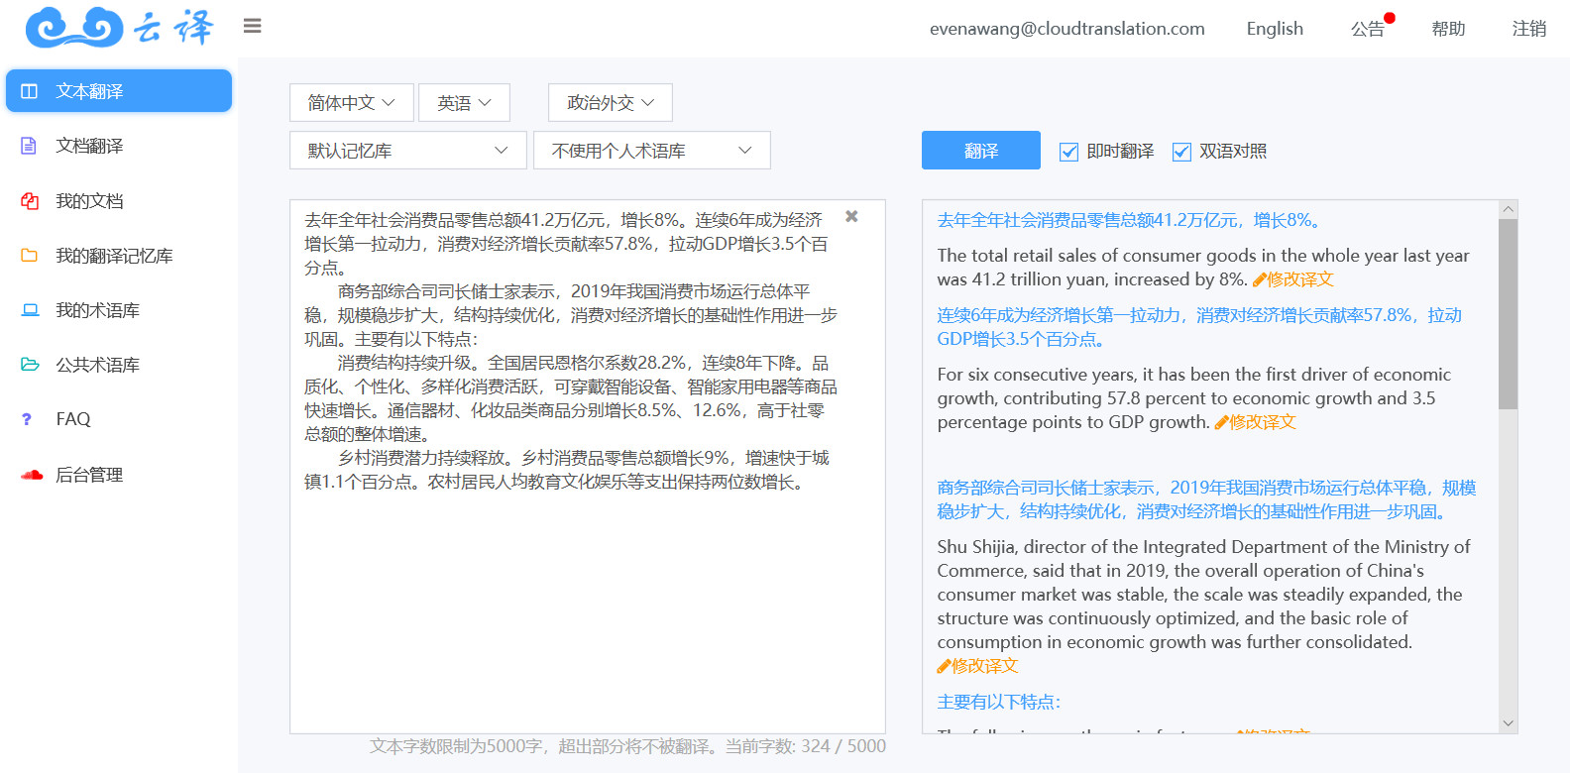Image resolution: width=1570 pixels, height=773 pixels.
Task: Click 注销 to log out
Action: (1529, 29)
